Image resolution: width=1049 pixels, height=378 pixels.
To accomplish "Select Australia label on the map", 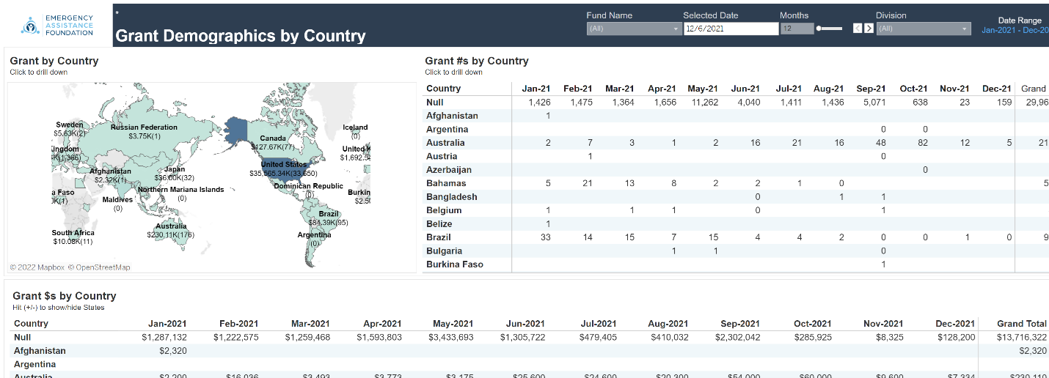I will pyautogui.click(x=170, y=226).
